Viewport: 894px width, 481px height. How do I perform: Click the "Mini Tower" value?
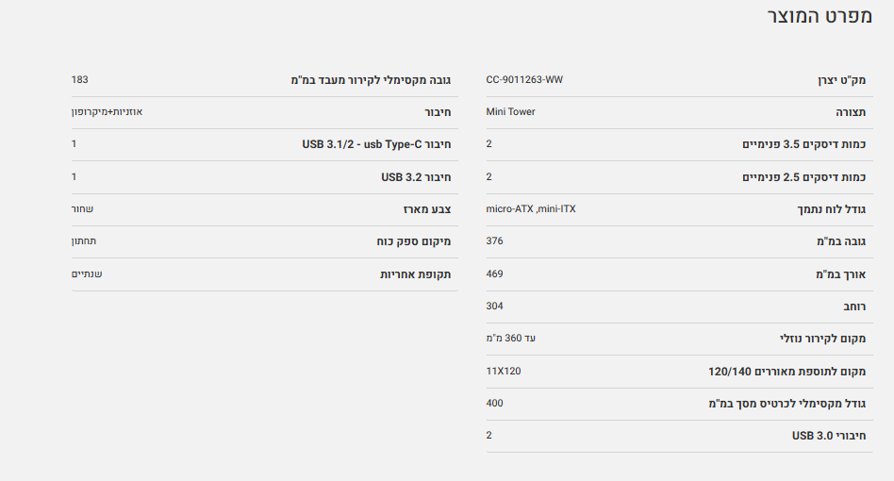510,111
